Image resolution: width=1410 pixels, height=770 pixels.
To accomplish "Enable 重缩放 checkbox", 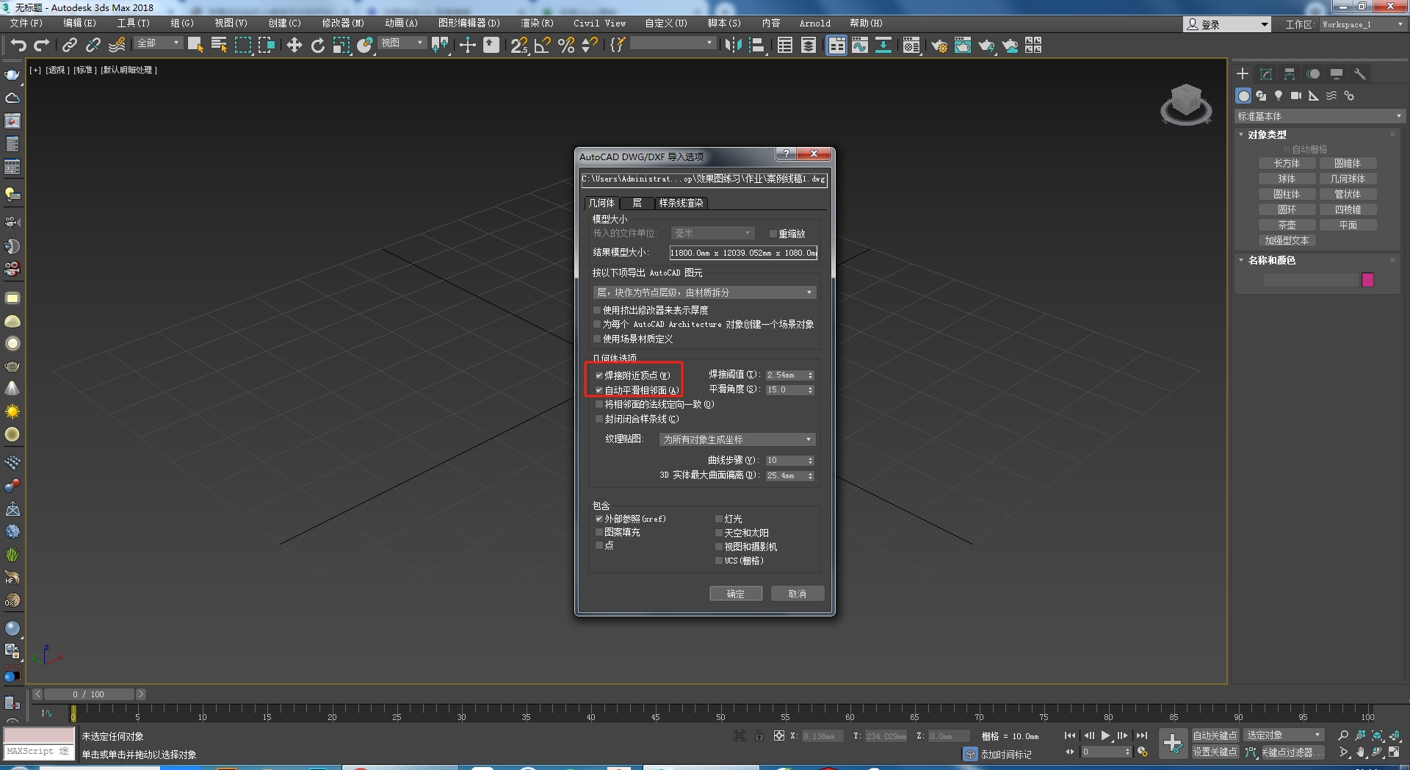I will tap(773, 234).
